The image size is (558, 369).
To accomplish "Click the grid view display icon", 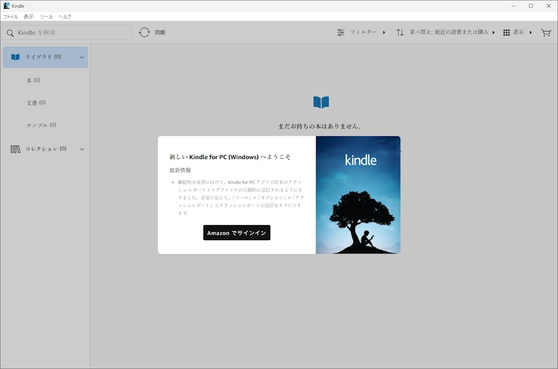I will 506,32.
